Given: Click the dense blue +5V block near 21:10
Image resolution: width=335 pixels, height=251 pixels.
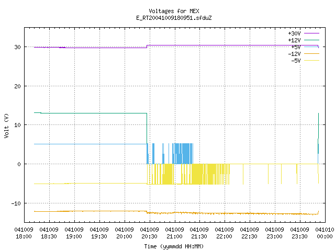Looking at the screenshot, I should pyautogui.click(x=185, y=154).
